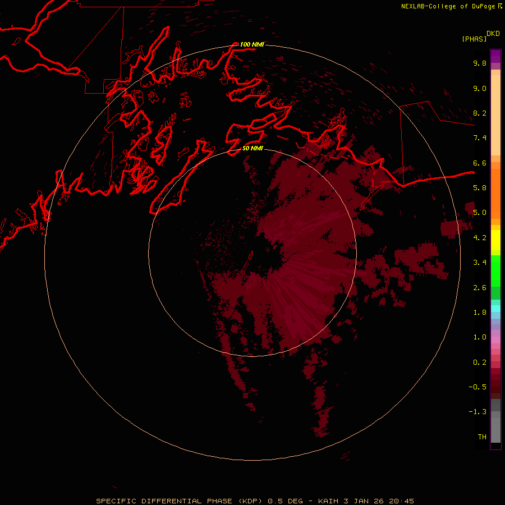This screenshot has height=505, width=505.
Task: Click the 100 NMI range ring label
Action: [x=252, y=44]
